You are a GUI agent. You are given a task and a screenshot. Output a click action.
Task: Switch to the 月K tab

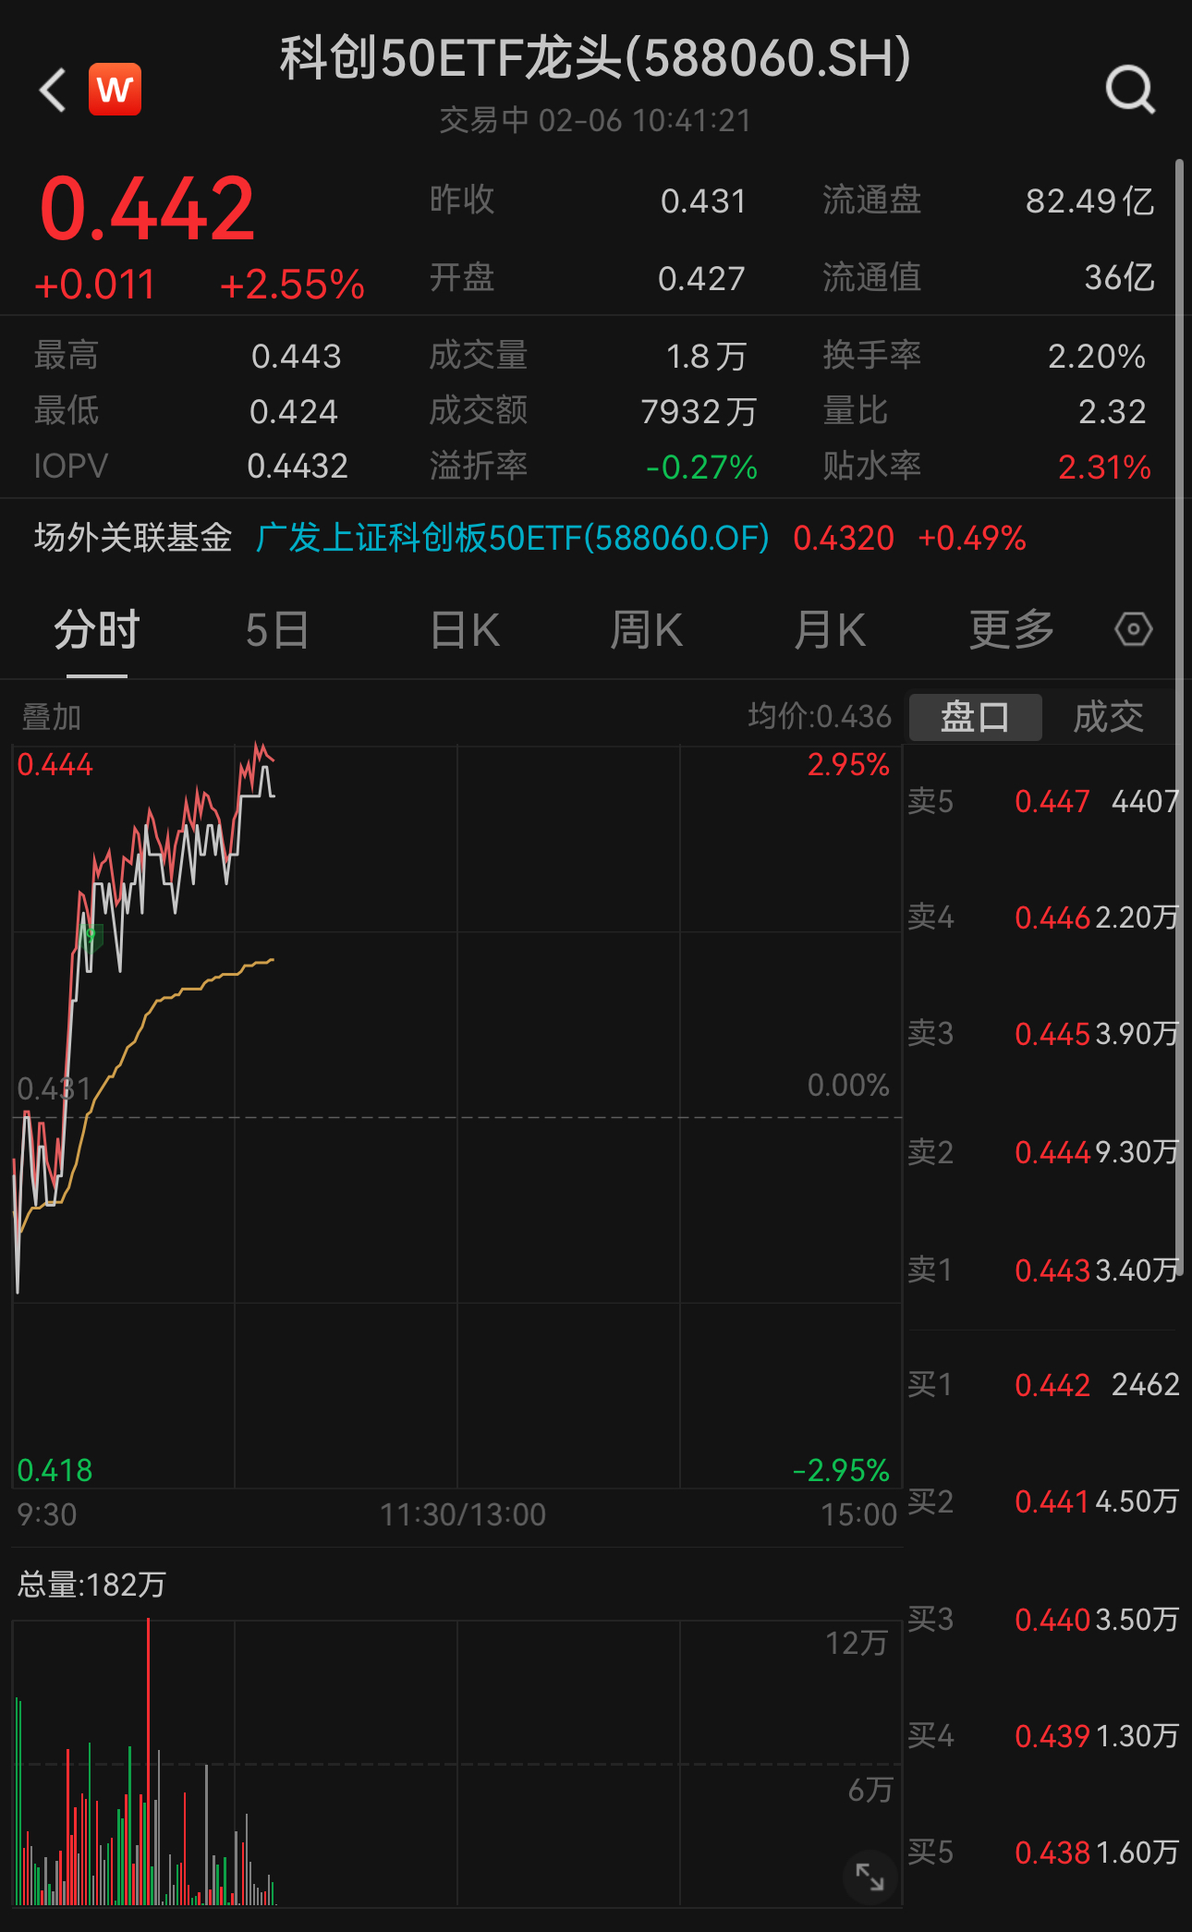830,631
